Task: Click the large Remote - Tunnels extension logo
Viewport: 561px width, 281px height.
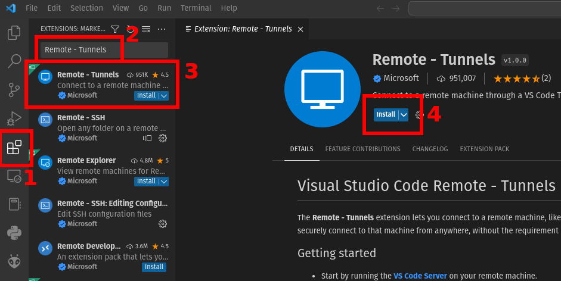Action: click(x=323, y=89)
